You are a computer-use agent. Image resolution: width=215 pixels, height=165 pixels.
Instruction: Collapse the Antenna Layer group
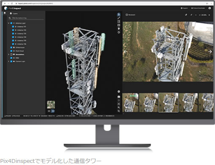coord(8,23)
